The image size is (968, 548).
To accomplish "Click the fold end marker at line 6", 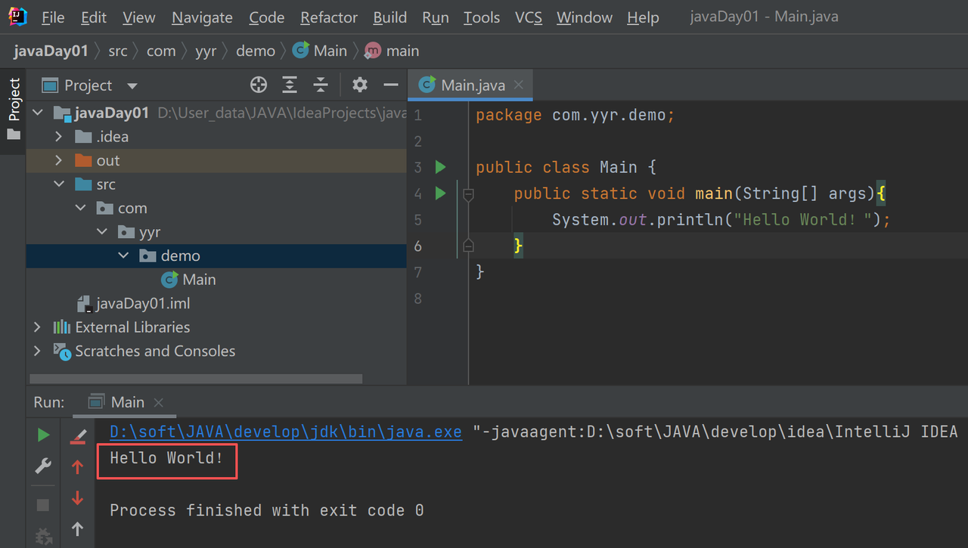I will pyautogui.click(x=468, y=246).
